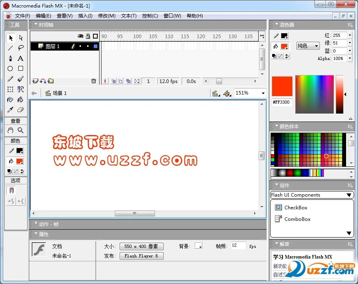Click the CheckBox component item
358x284 pixels.
pos(291,207)
